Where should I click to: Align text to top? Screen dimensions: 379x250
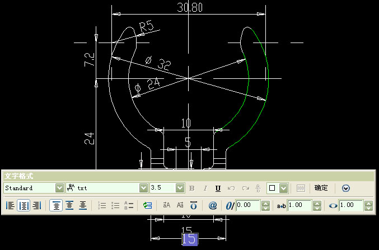click(56, 206)
